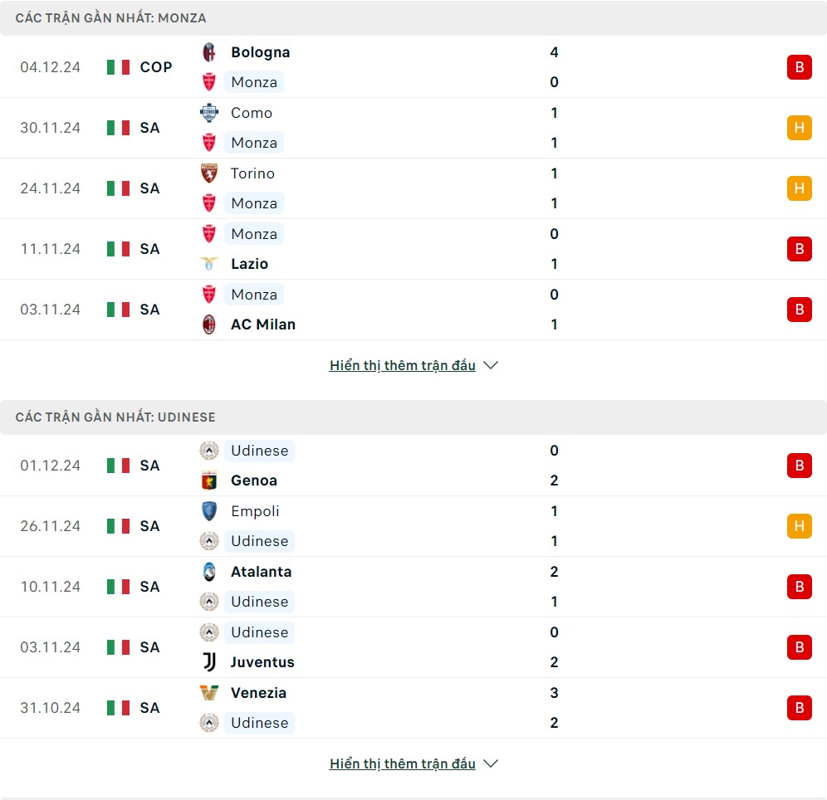Click the Genoa club crest
827x800 pixels.
(209, 480)
